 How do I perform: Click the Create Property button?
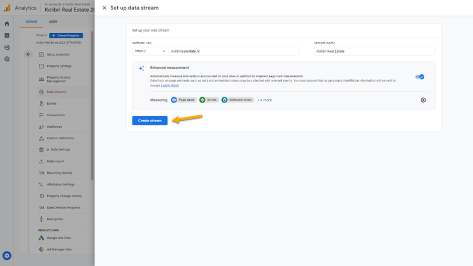click(x=66, y=35)
